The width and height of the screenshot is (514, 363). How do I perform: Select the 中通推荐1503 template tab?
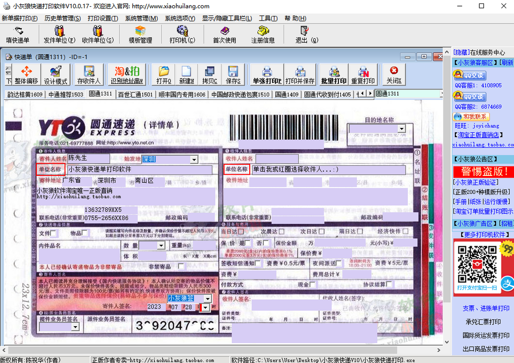[66, 94]
